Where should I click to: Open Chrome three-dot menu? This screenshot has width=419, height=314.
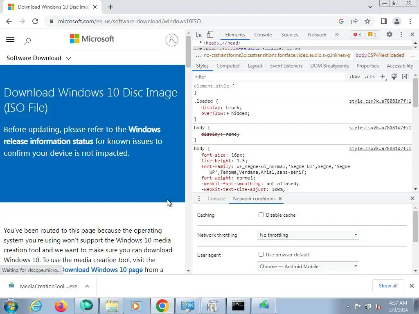410,21
